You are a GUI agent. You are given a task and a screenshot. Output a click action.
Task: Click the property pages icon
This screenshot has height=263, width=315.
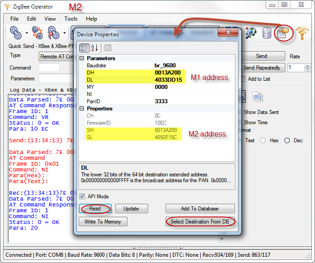coord(108,48)
